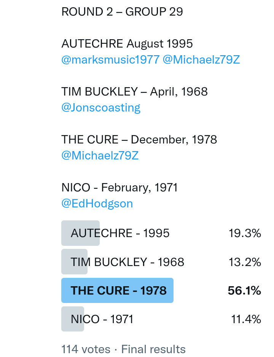Select the AUTECHRE - 1995 poll option
274x357 pixels.
click(120, 233)
